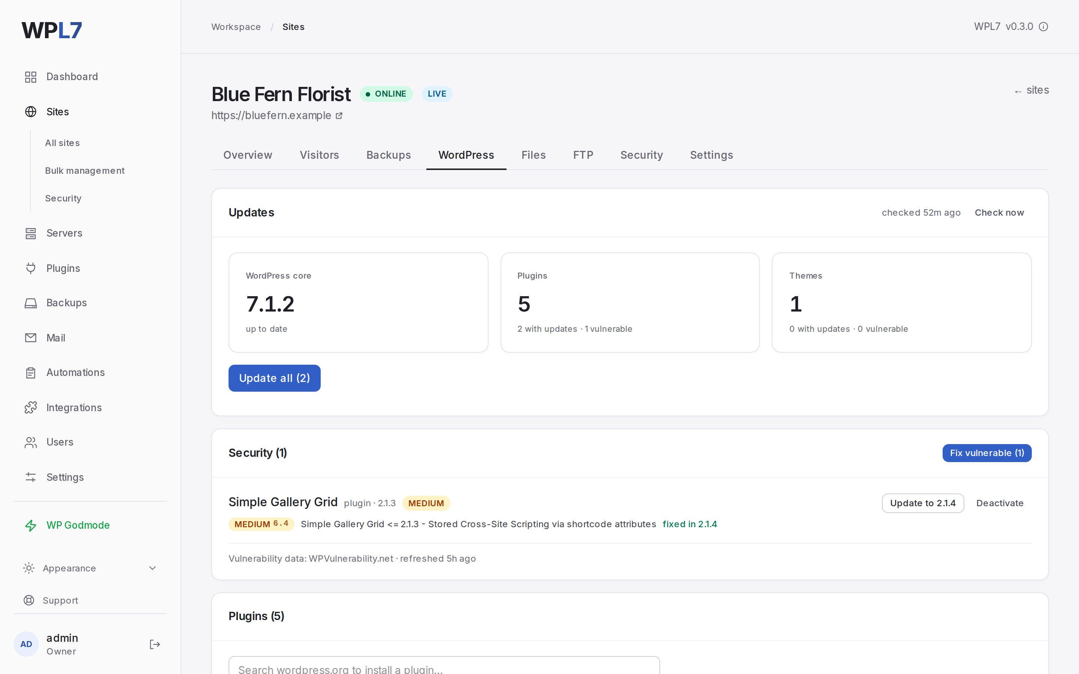
Task: Click the WP Godmode lightning icon
Action: pos(30,526)
